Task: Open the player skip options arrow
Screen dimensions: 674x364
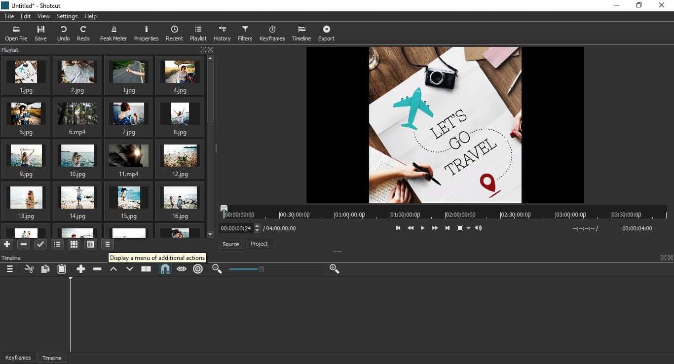Action: 468,228
